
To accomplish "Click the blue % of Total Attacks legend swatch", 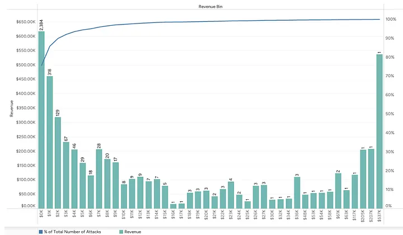I will [x=40, y=232].
